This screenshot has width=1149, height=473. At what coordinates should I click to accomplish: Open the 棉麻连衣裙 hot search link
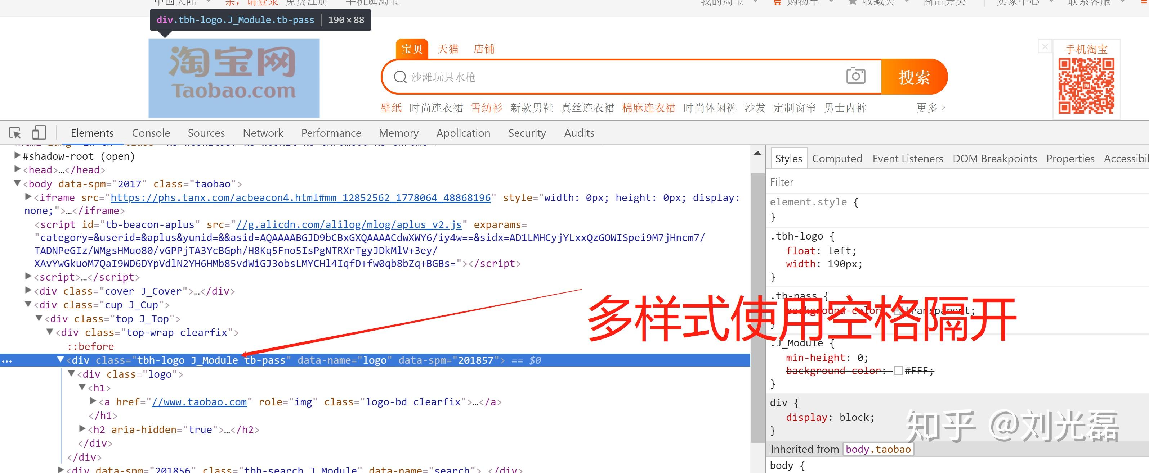pyautogui.click(x=649, y=108)
